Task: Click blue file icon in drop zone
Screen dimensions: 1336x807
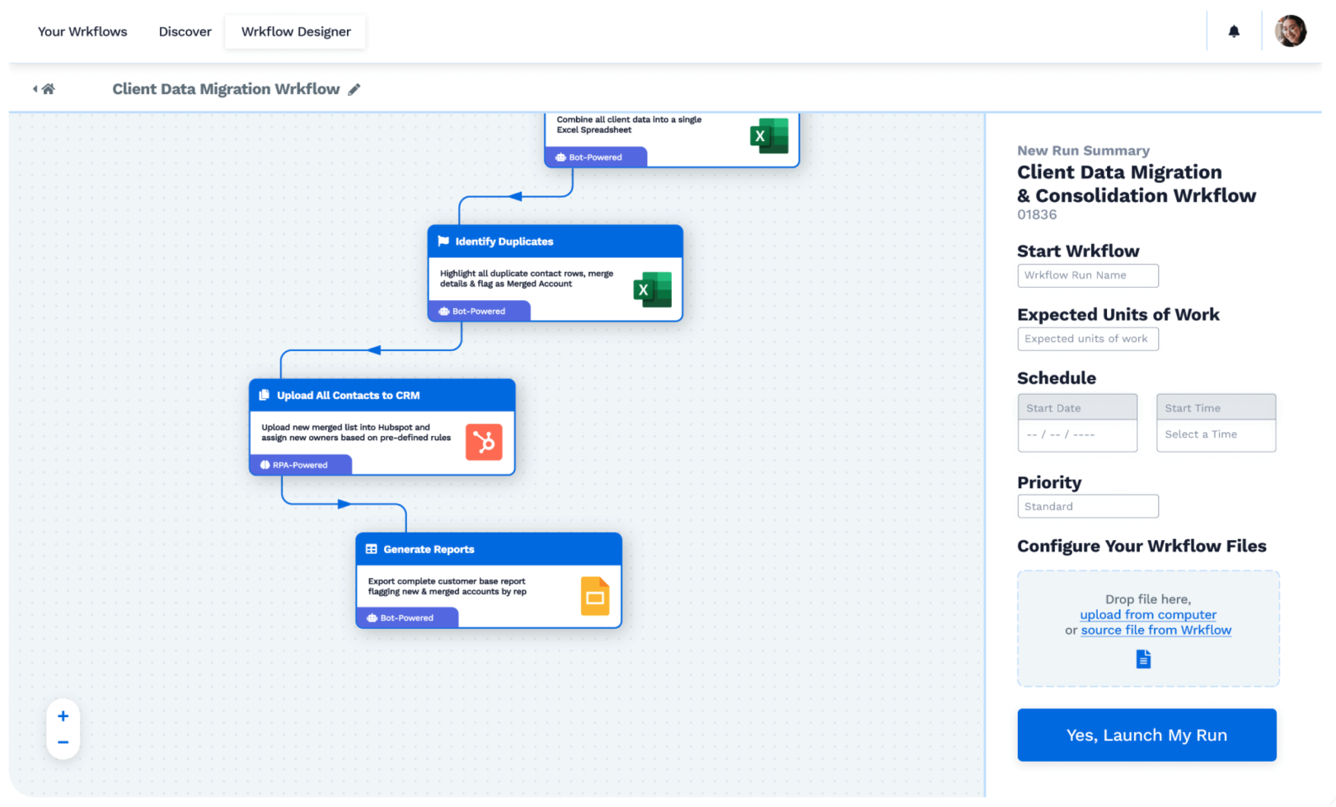Action: (x=1143, y=659)
